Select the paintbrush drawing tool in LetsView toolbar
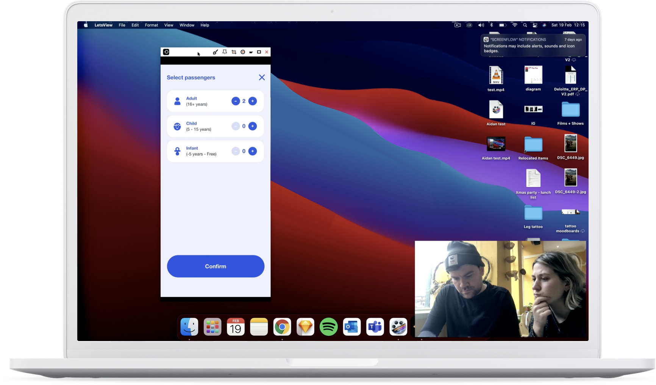Screen dimensions: 656x385 pos(215,52)
